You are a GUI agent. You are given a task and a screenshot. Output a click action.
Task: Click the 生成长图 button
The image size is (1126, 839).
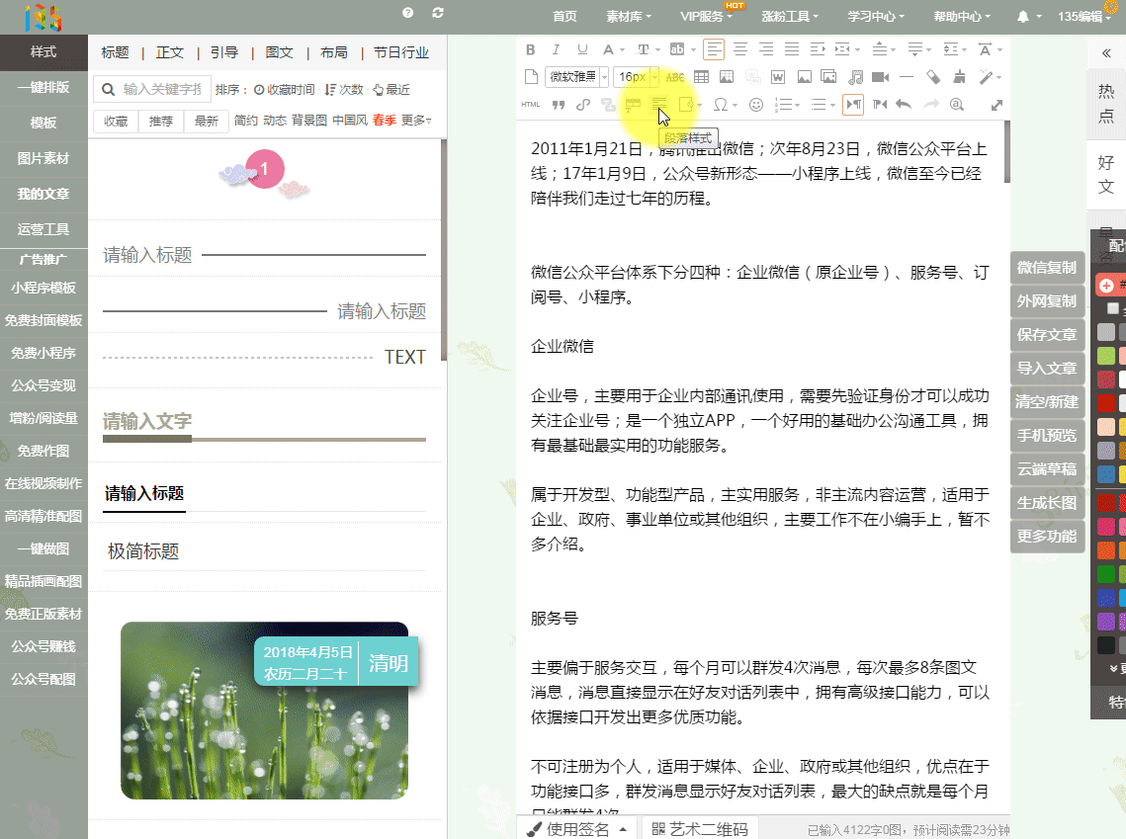pyautogui.click(x=1046, y=503)
